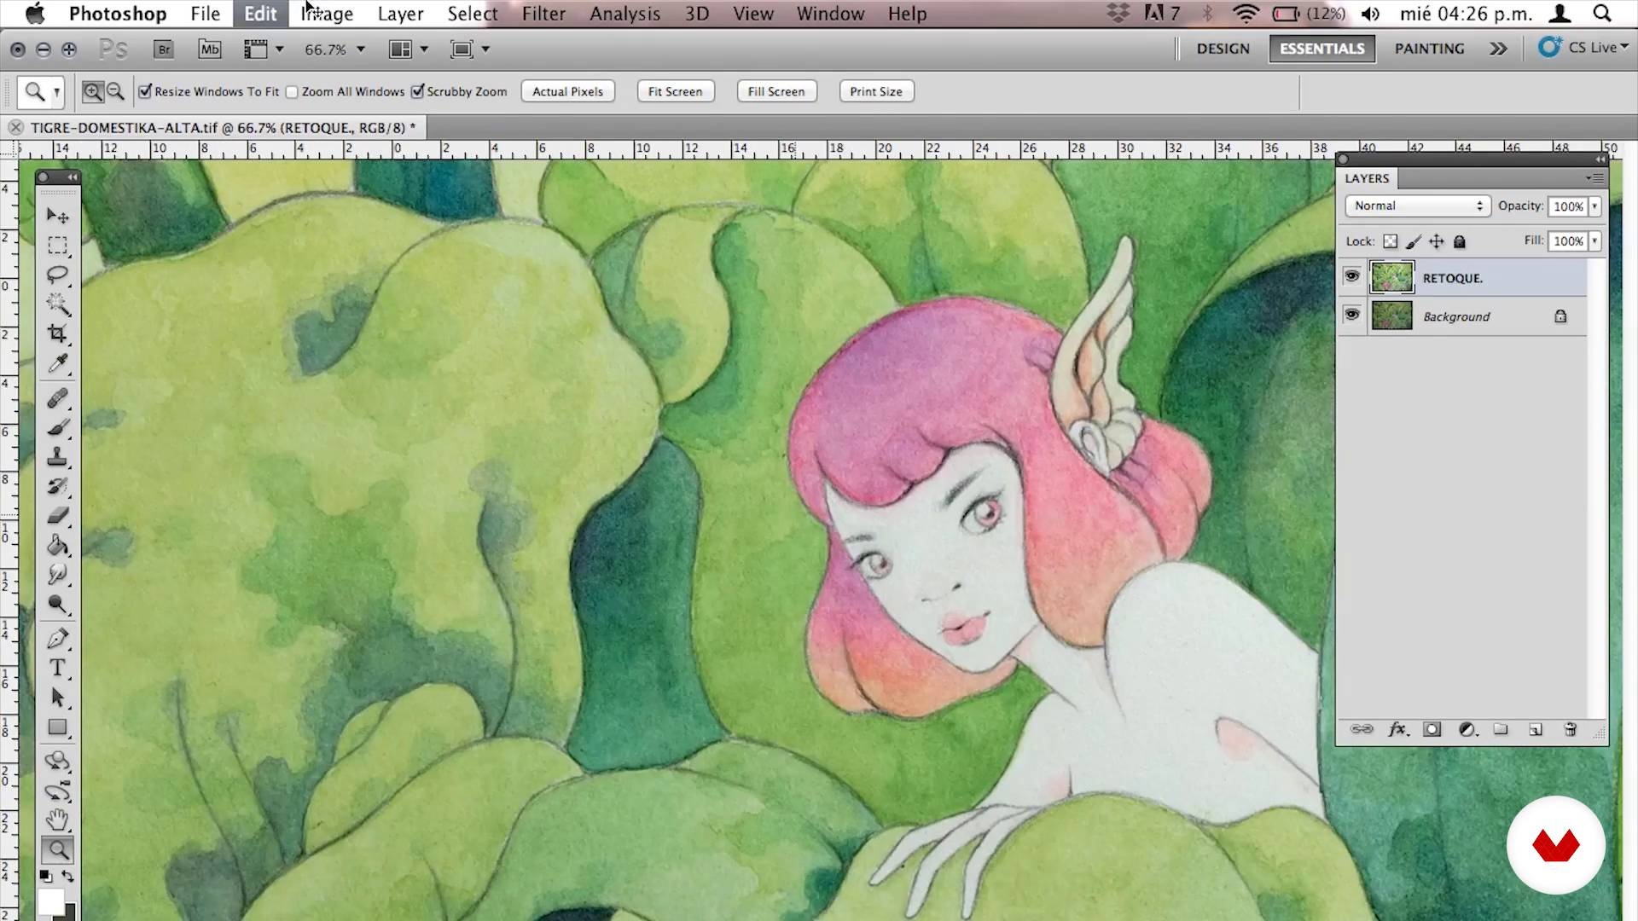The height and width of the screenshot is (921, 1638).
Task: Enable Zoom All Windows checkbox
Action: pos(292,92)
